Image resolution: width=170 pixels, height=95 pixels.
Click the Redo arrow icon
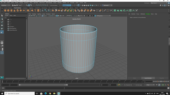[x=21, y=5]
